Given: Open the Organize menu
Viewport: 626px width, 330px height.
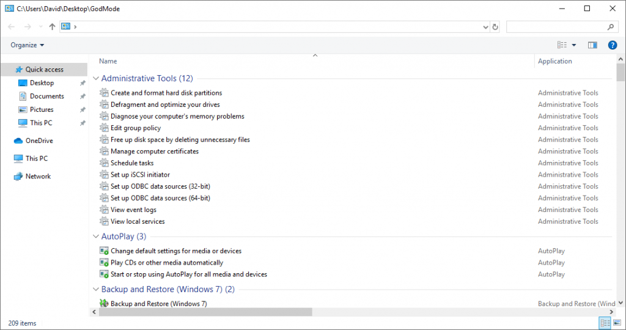Looking at the screenshot, I should point(27,45).
